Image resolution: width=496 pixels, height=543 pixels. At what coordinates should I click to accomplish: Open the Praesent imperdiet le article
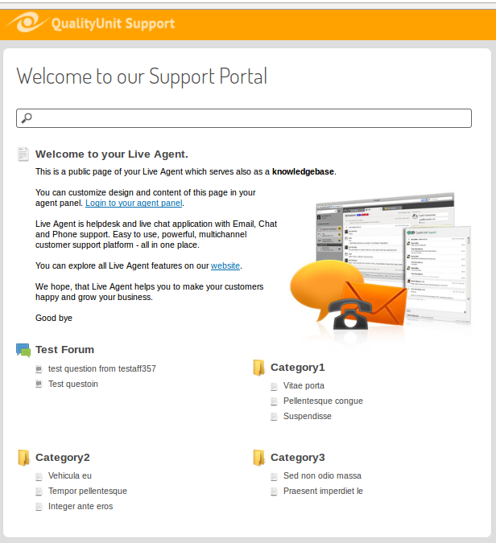pos(323,491)
